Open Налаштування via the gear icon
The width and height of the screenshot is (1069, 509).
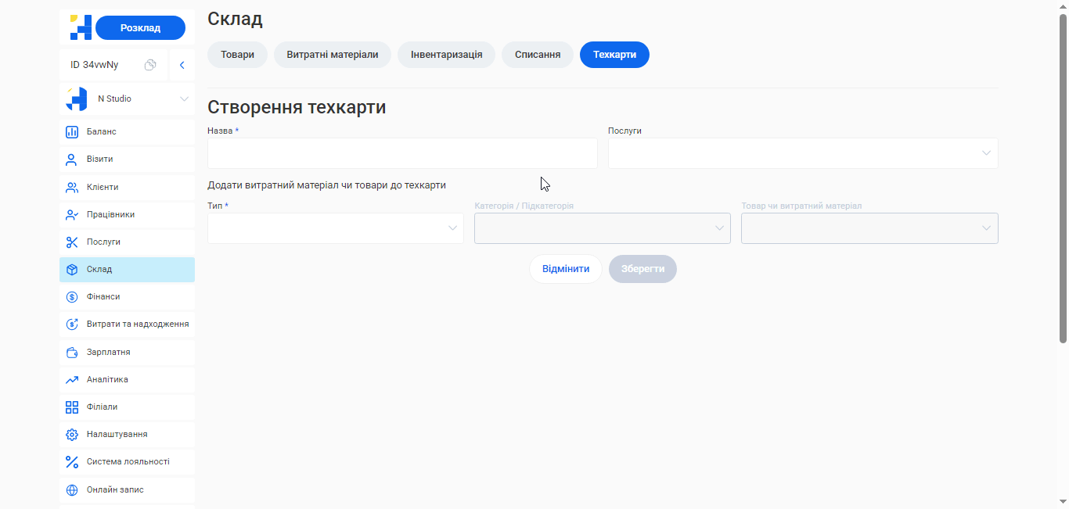(x=72, y=434)
